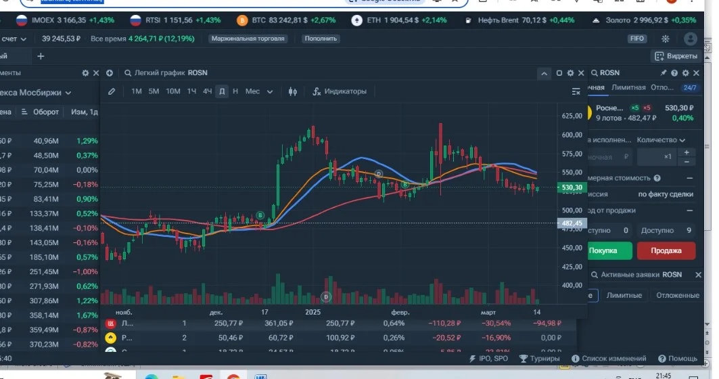Click the green B buy marker near December 17
This screenshot has width=719, height=379.
tap(260, 215)
